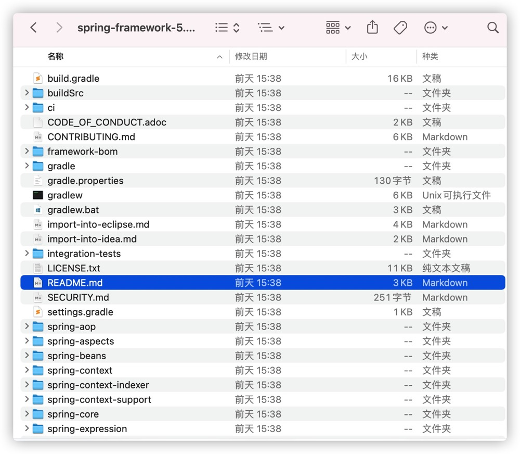Viewport: 520px width, 454px height.
Task: Go forward with the right arrow
Action: pyautogui.click(x=59, y=28)
